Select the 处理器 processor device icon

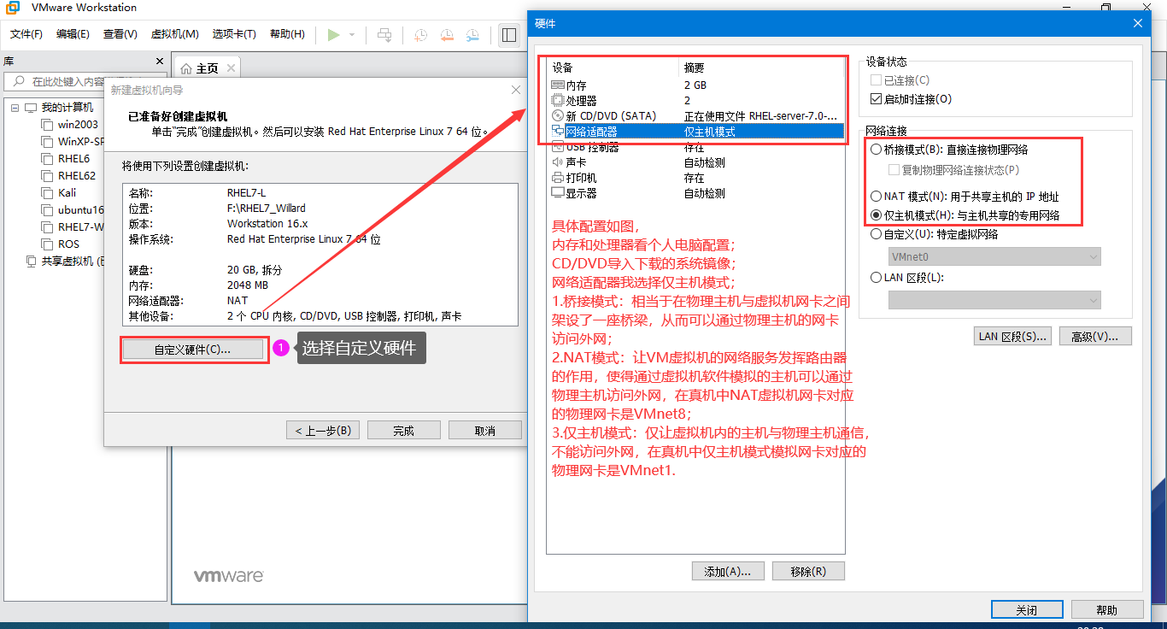click(x=558, y=101)
